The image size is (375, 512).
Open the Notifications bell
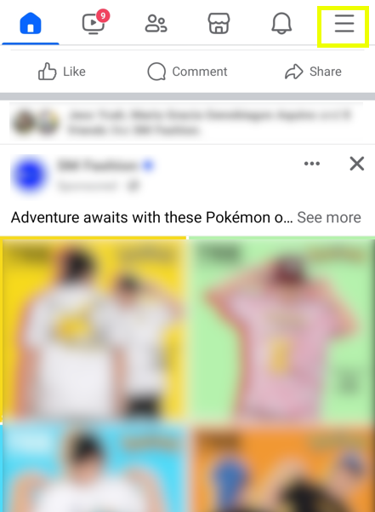click(281, 23)
